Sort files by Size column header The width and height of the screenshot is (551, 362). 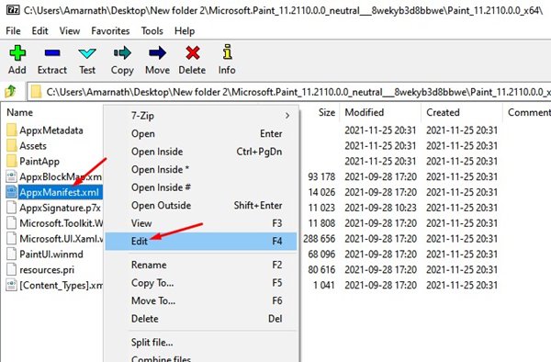pyautogui.click(x=326, y=112)
